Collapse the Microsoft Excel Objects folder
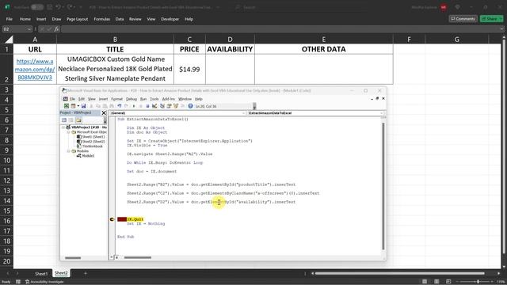The image size is (507, 285). coord(69,132)
